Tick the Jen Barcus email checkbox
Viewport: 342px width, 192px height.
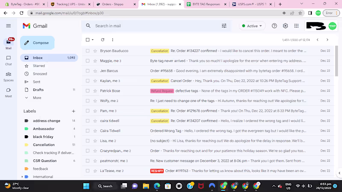pos(88,71)
